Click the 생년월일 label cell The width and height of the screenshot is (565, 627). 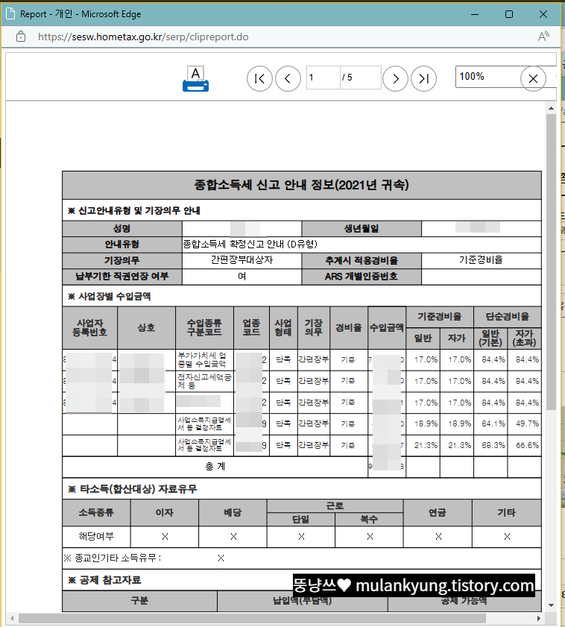pos(362,229)
